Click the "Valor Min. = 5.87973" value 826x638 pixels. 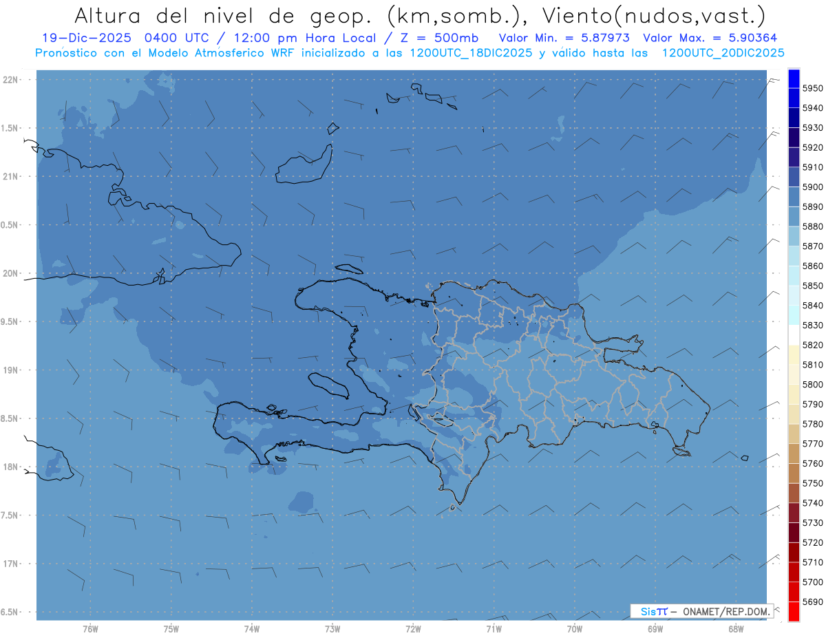coord(564,39)
